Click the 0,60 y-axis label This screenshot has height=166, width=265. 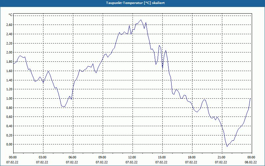pyautogui.click(x=9, y=117)
